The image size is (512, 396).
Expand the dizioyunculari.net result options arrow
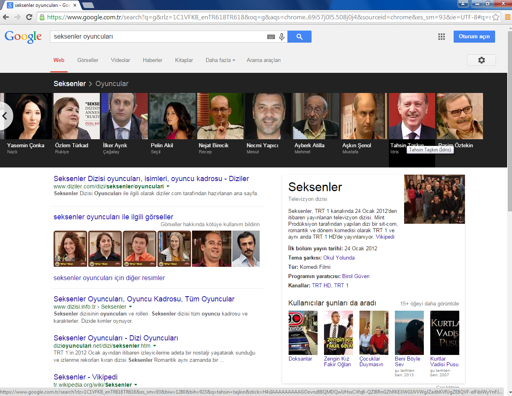click(x=155, y=346)
